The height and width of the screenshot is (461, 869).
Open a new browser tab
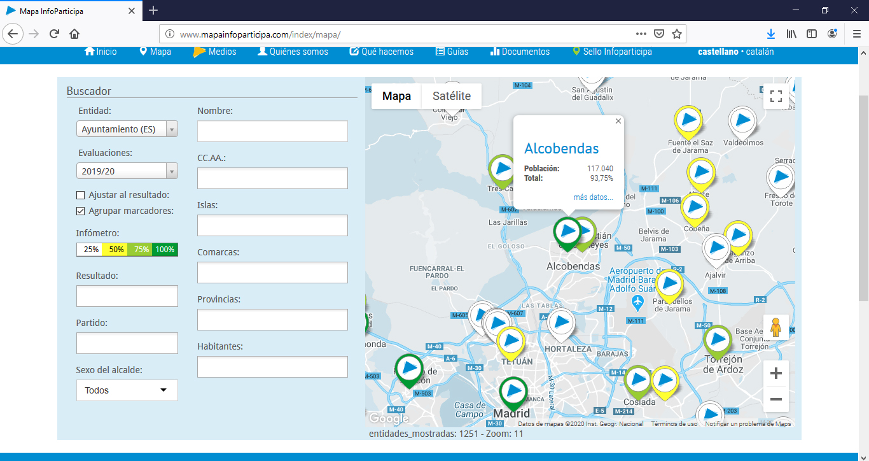[x=153, y=10]
